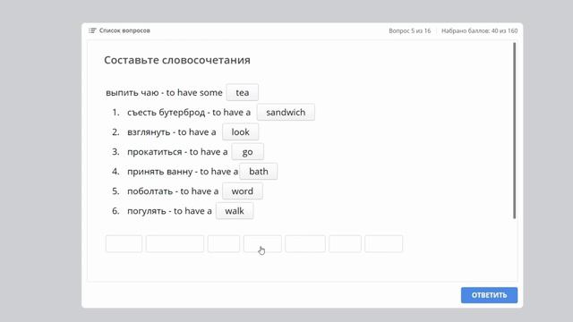Click text 'поболтать - to have a'
The width and height of the screenshot is (573, 322).
point(173,191)
